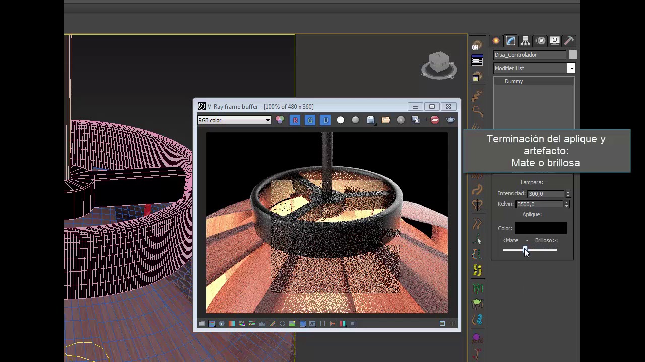
Task: Switch to RGB channels view icon
Action: click(x=280, y=120)
